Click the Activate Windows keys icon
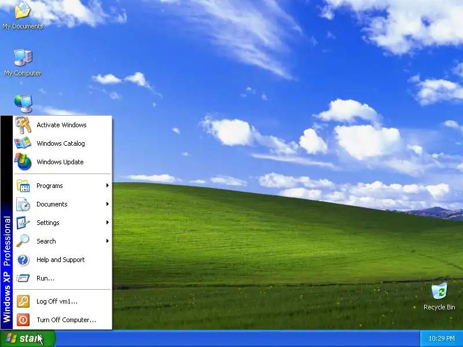 [23, 125]
